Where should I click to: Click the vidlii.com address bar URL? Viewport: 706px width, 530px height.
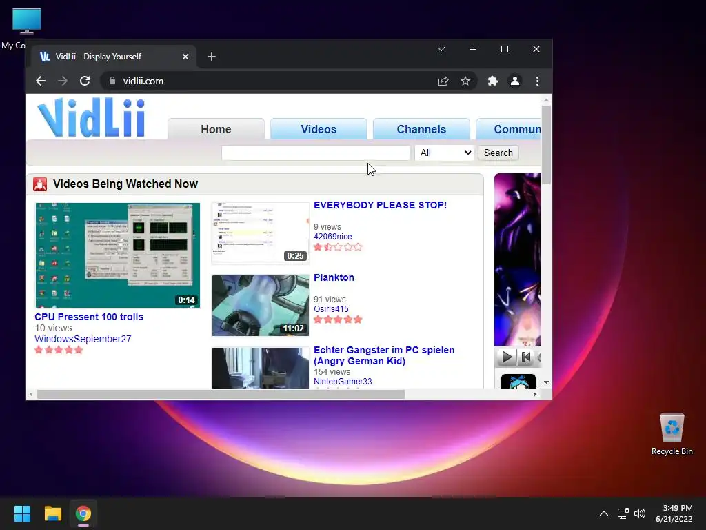pos(143,81)
